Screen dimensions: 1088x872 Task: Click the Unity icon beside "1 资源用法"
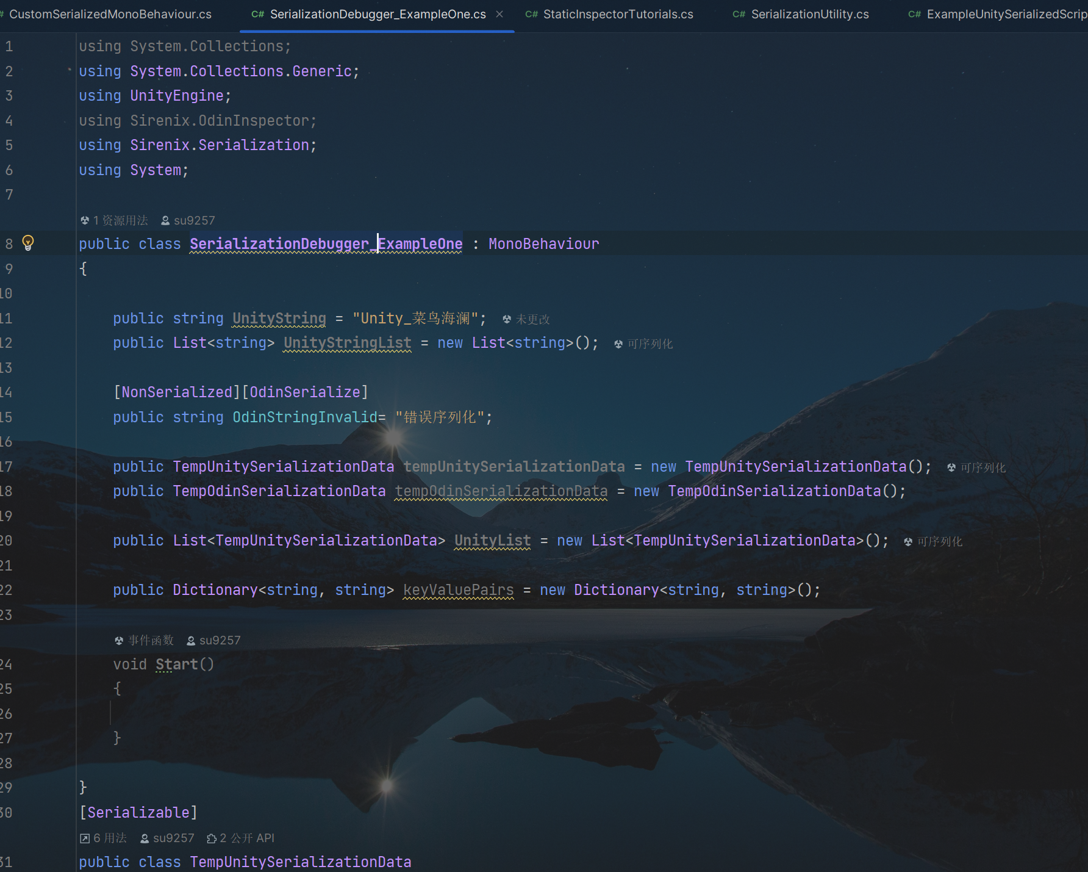coord(85,220)
